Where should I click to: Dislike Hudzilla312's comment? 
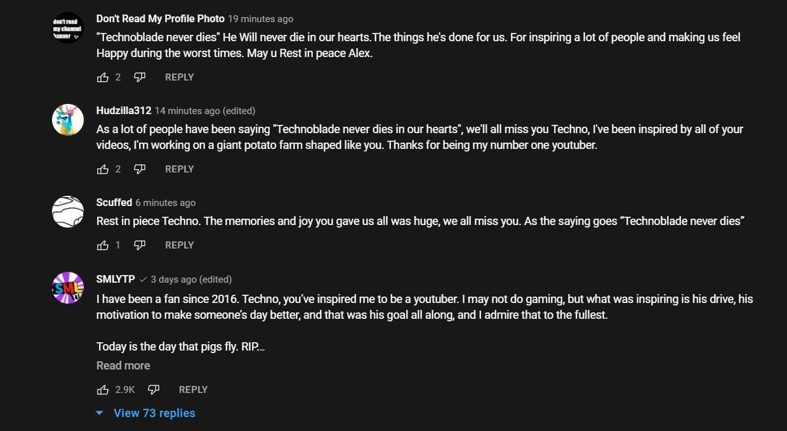pyautogui.click(x=139, y=169)
